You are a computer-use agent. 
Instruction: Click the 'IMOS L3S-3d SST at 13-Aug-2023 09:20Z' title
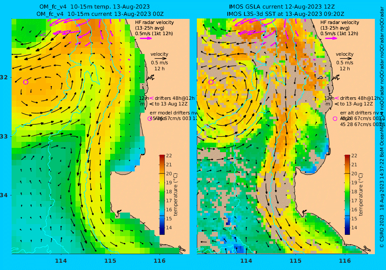(x=286, y=14)
